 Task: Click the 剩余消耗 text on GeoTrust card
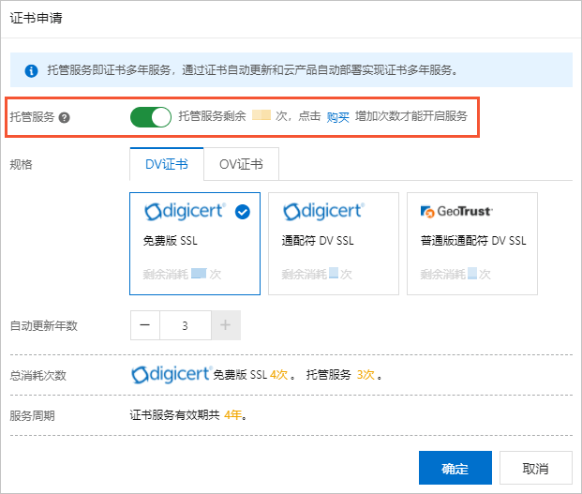tap(442, 275)
